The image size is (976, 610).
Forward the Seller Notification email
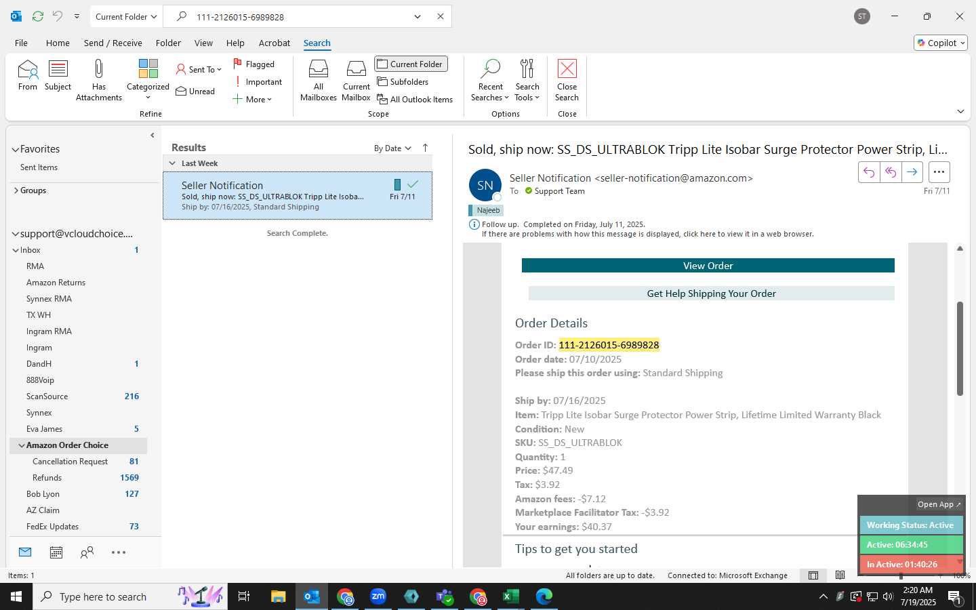click(912, 172)
